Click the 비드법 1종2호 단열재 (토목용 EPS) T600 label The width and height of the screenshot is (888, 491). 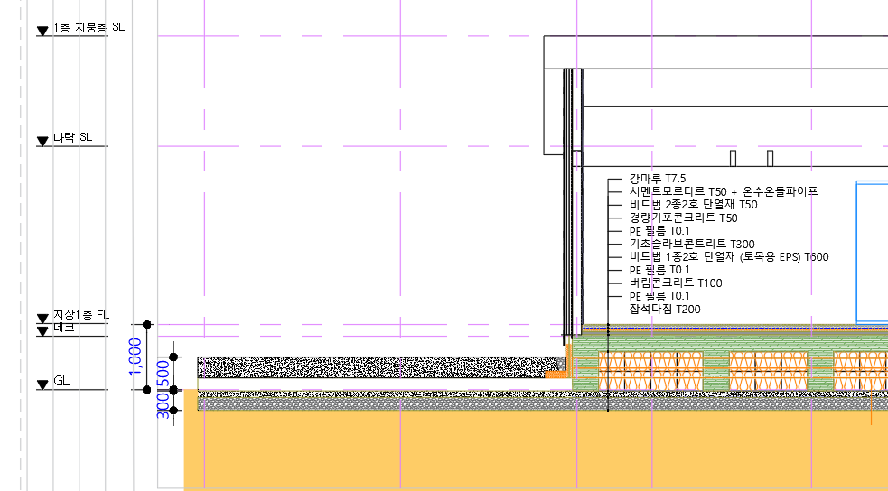coord(728,257)
